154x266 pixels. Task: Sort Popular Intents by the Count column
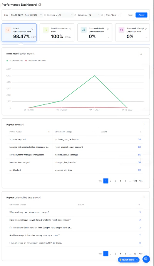point(140,132)
